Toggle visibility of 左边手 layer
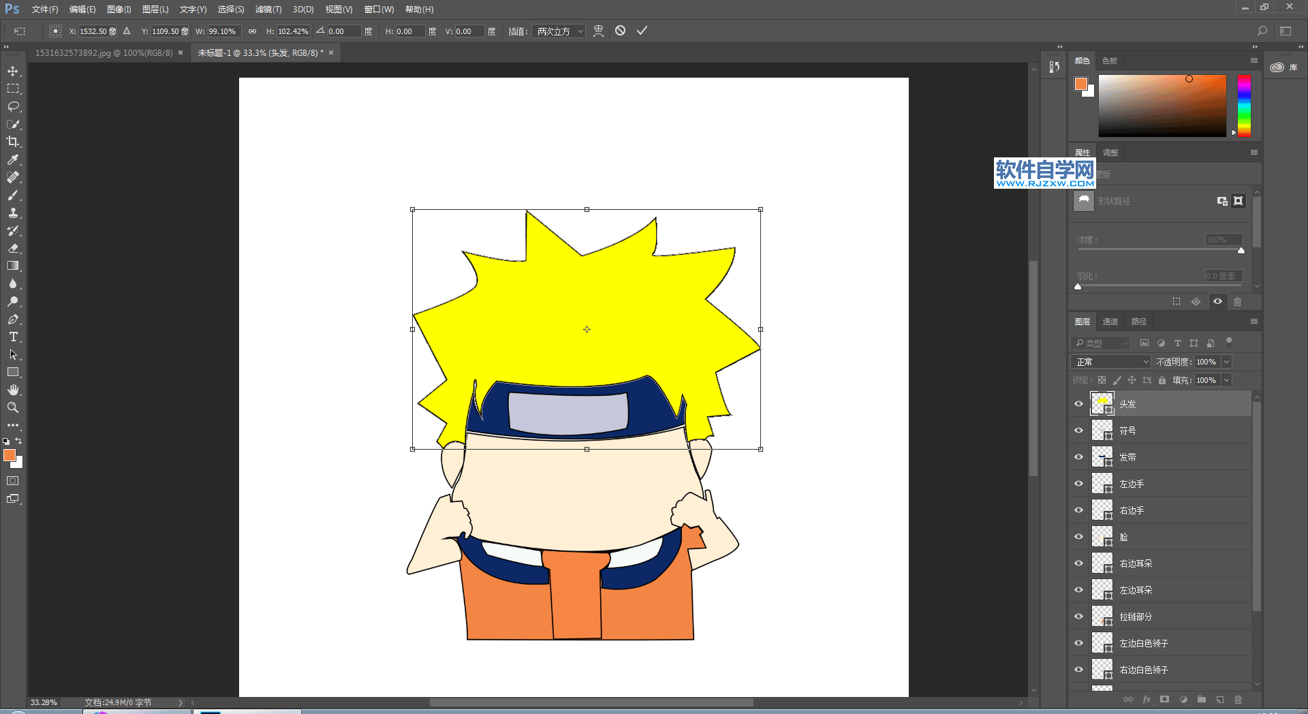The height and width of the screenshot is (714, 1308). pos(1078,484)
